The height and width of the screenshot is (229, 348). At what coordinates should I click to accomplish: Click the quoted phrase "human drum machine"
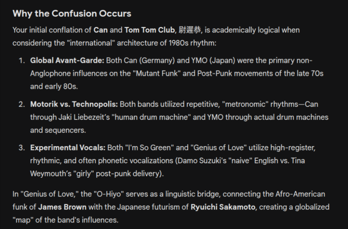click(x=151, y=117)
